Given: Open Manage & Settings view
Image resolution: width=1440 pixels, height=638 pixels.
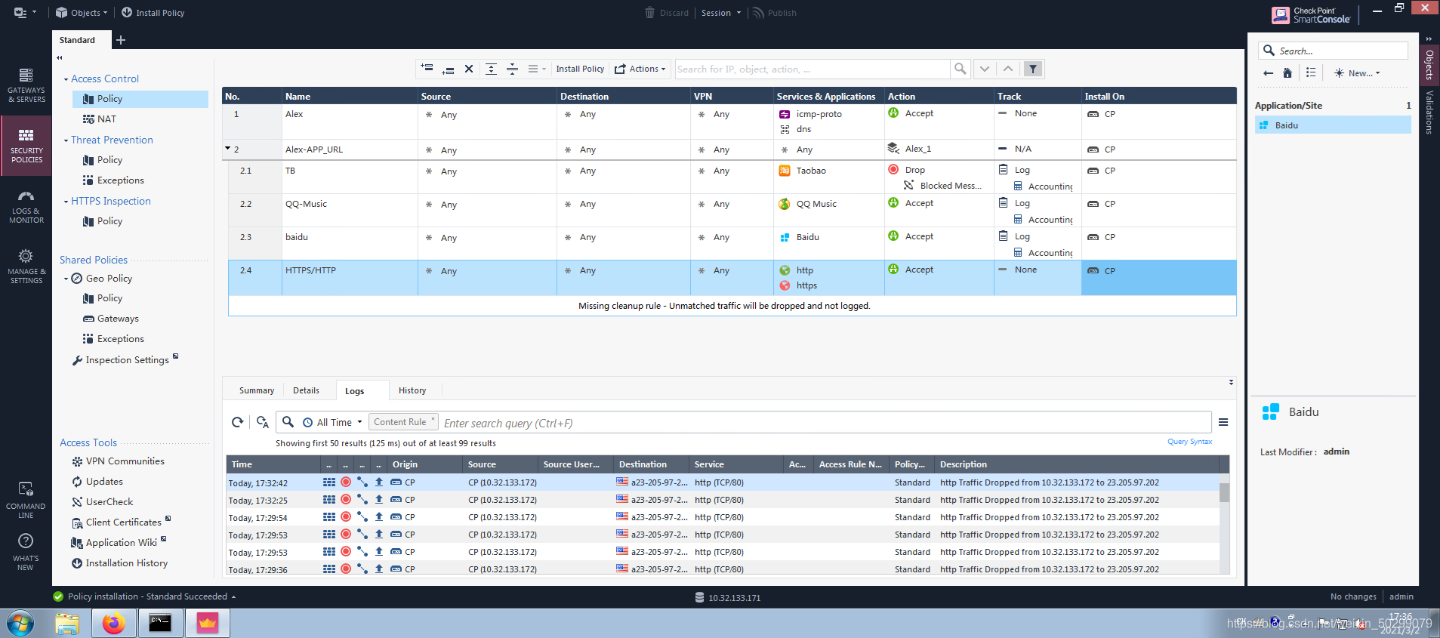Looking at the screenshot, I should pos(26,267).
